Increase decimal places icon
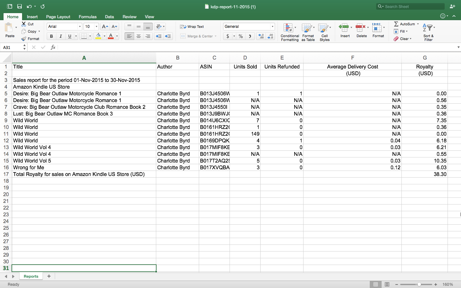Viewport: 461px width, 288px height. (x=261, y=36)
